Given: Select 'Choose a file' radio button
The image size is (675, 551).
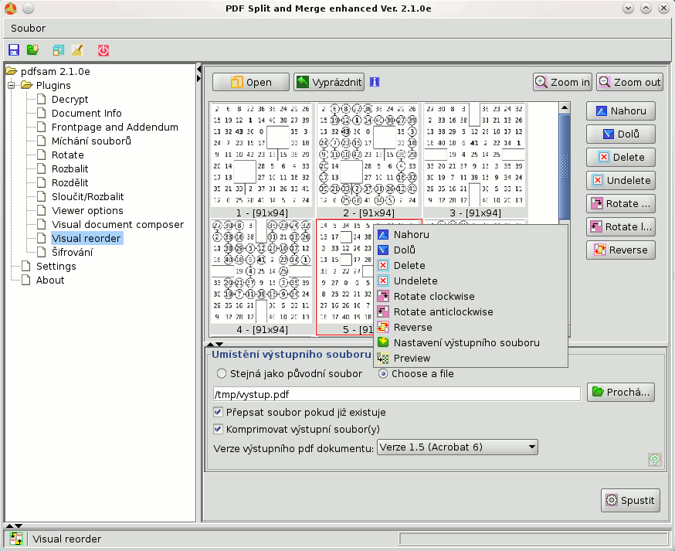Looking at the screenshot, I should (383, 373).
